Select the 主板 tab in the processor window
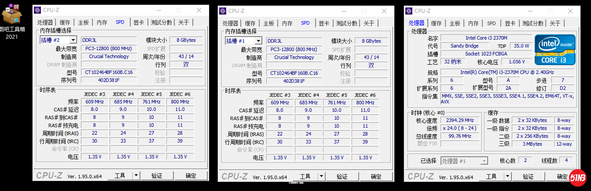591x191 pixels. pyautogui.click(x=455, y=23)
